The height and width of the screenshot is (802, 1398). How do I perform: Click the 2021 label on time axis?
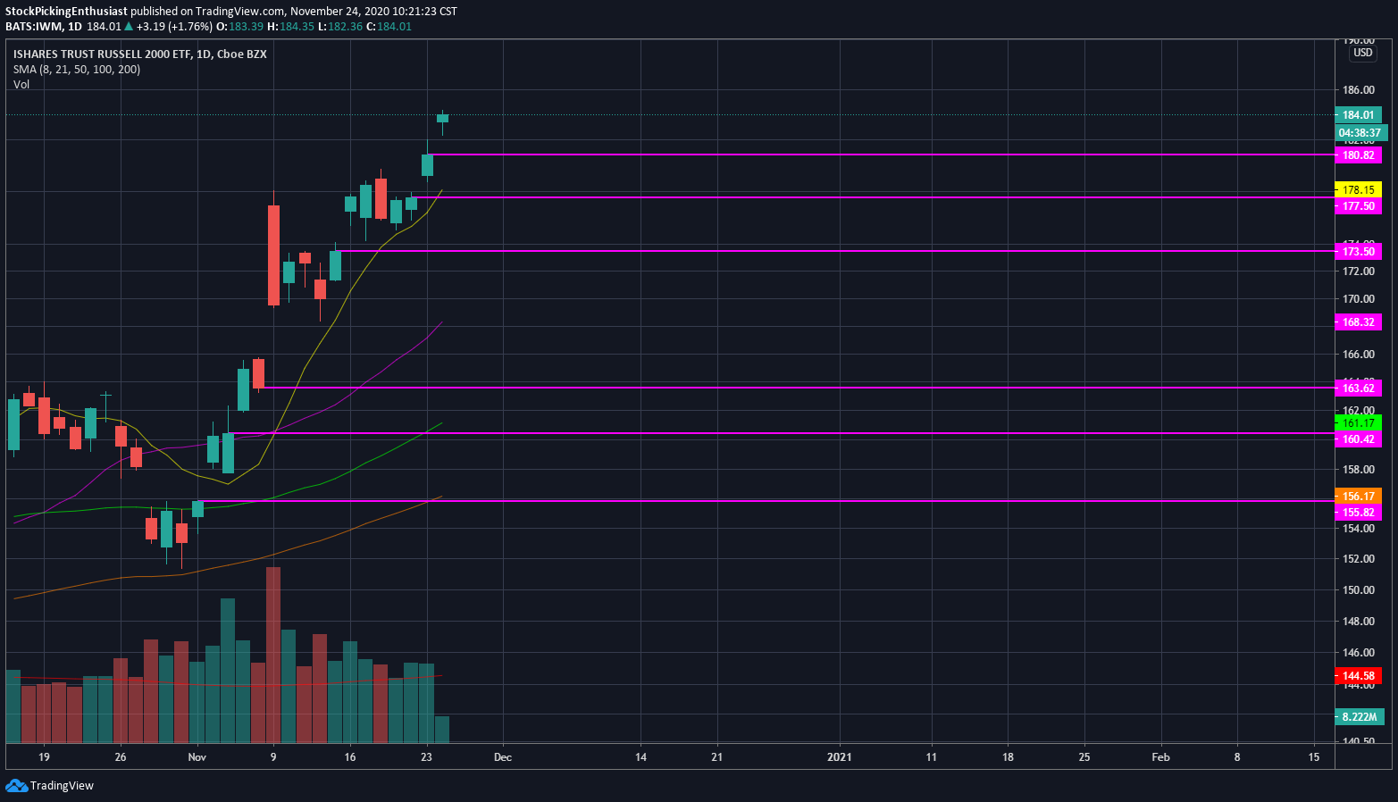coord(840,757)
